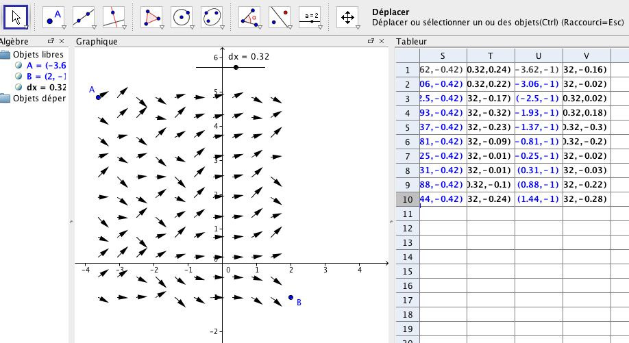Collapse the Objets libres folder
The height and width of the screenshot is (343, 629).
[5, 55]
